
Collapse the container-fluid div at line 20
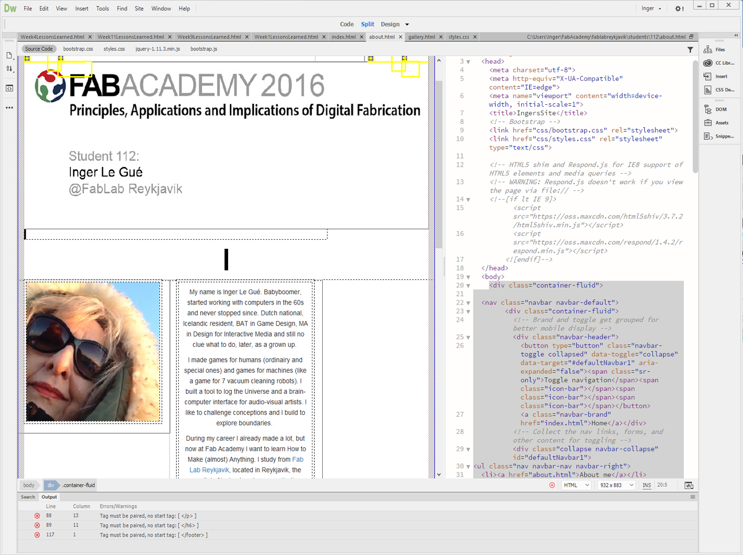(x=468, y=286)
